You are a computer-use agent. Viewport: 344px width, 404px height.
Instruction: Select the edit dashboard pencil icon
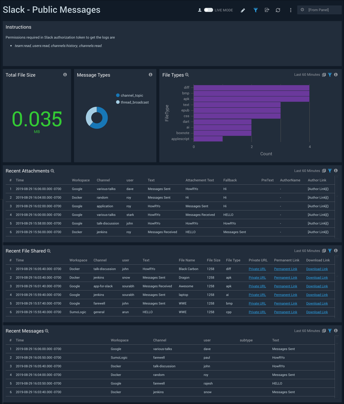click(242, 10)
